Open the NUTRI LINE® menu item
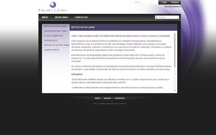Image resolution: width=216 pixels, height=135 pixels. click(x=61, y=17)
